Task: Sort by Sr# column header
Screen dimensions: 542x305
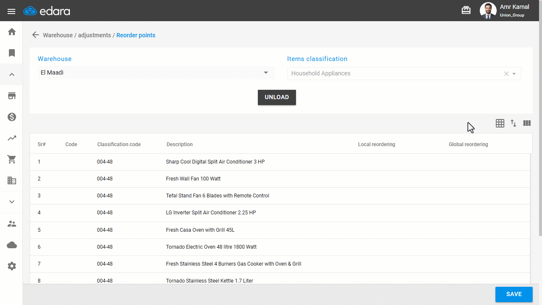Action: (41, 144)
